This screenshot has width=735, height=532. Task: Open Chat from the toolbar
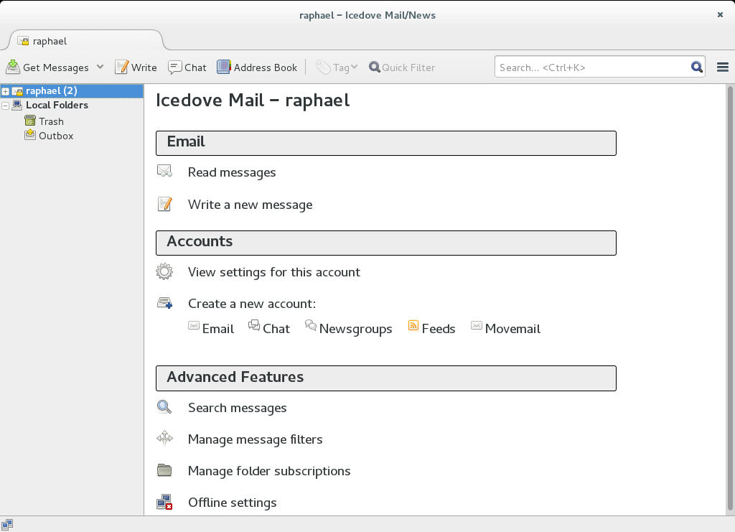[187, 67]
